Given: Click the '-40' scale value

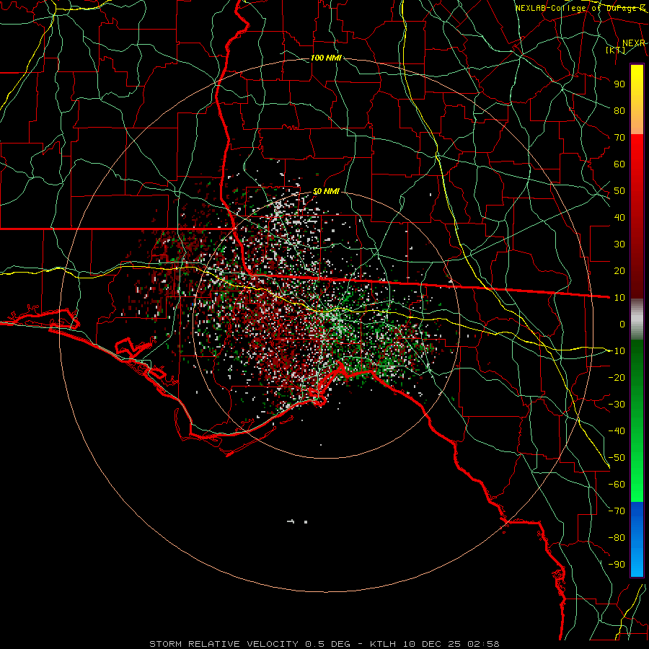Looking at the screenshot, I should (617, 431).
